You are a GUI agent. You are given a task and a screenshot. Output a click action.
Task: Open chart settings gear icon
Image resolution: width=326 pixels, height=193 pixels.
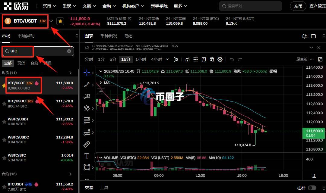220,59
